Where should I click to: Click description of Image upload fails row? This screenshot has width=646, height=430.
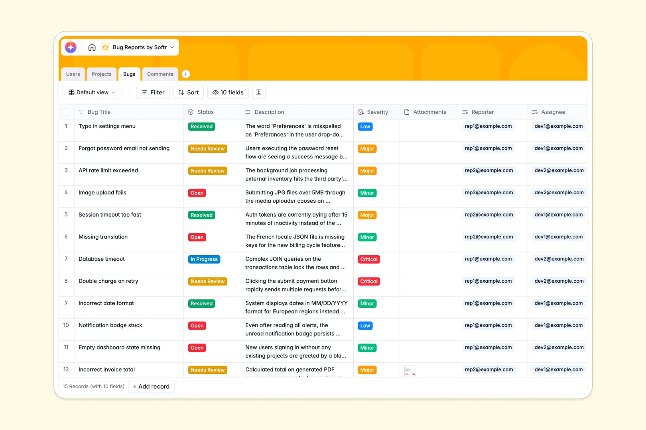point(297,197)
